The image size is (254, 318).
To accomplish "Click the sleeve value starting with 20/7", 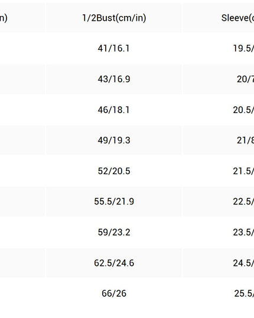I will point(245,79).
